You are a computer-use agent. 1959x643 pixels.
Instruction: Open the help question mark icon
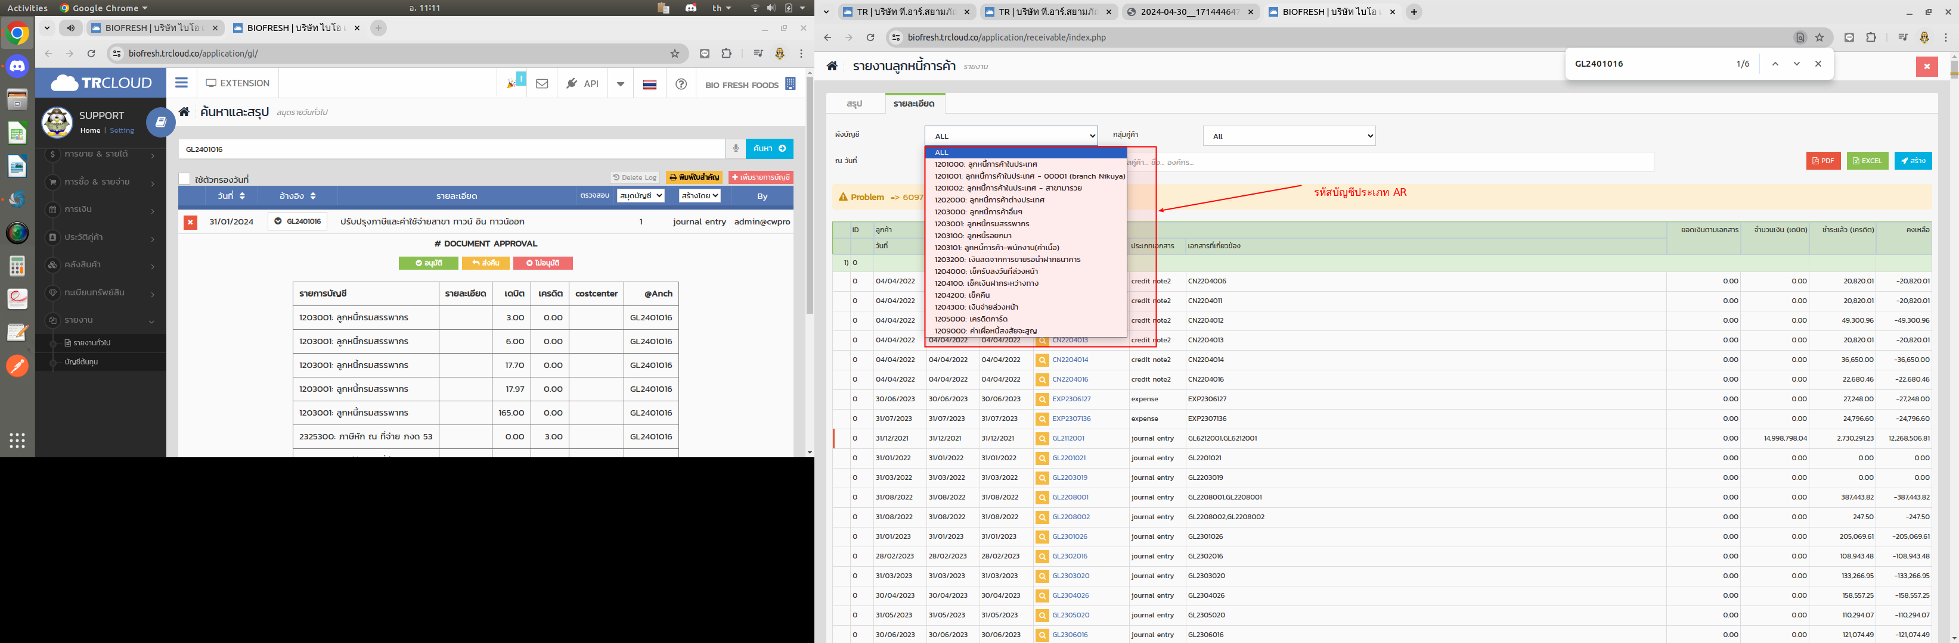coord(681,83)
